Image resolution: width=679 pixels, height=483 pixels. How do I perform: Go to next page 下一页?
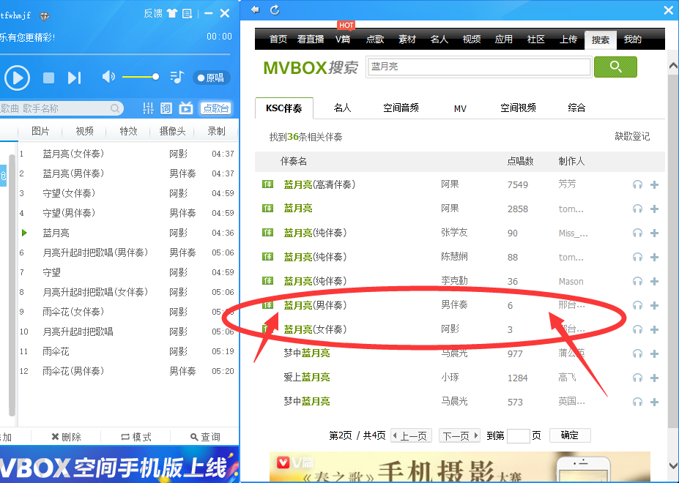(459, 435)
